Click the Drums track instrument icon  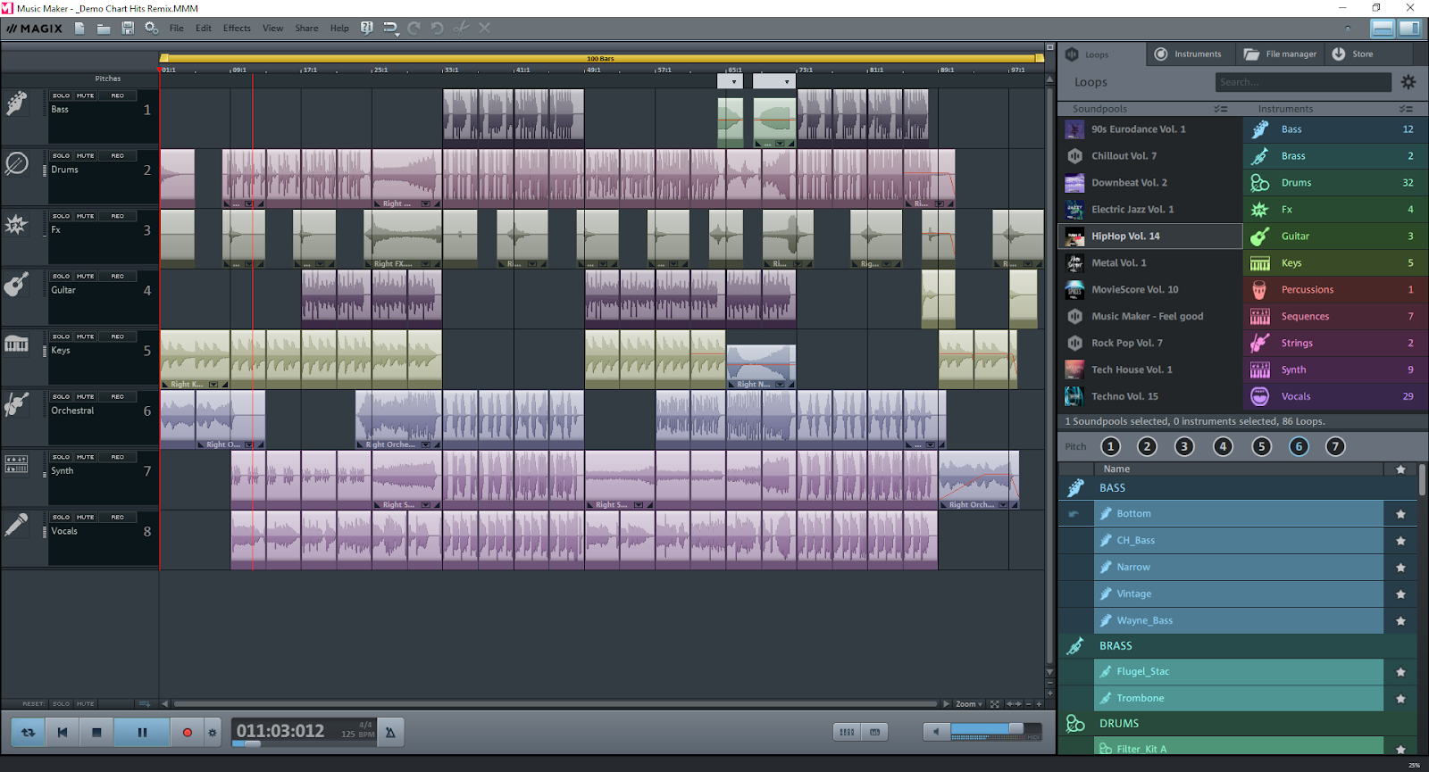(x=16, y=164)
